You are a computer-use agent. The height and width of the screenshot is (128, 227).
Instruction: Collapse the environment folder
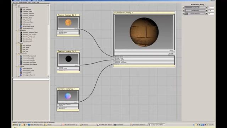click(16, 54)
